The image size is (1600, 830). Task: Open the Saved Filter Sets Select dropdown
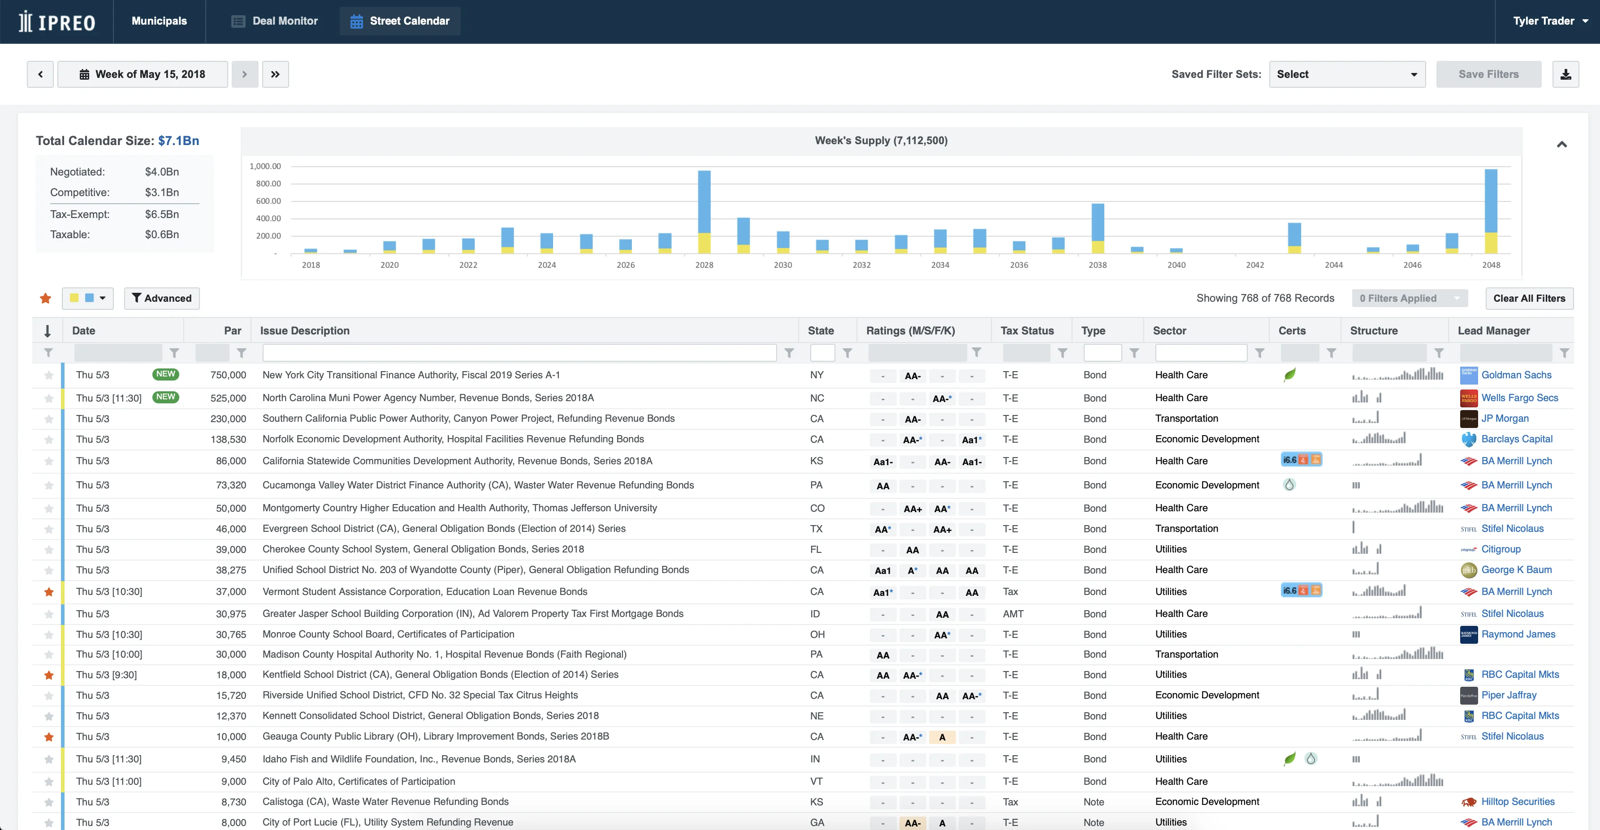click(x=1347, y=74)
